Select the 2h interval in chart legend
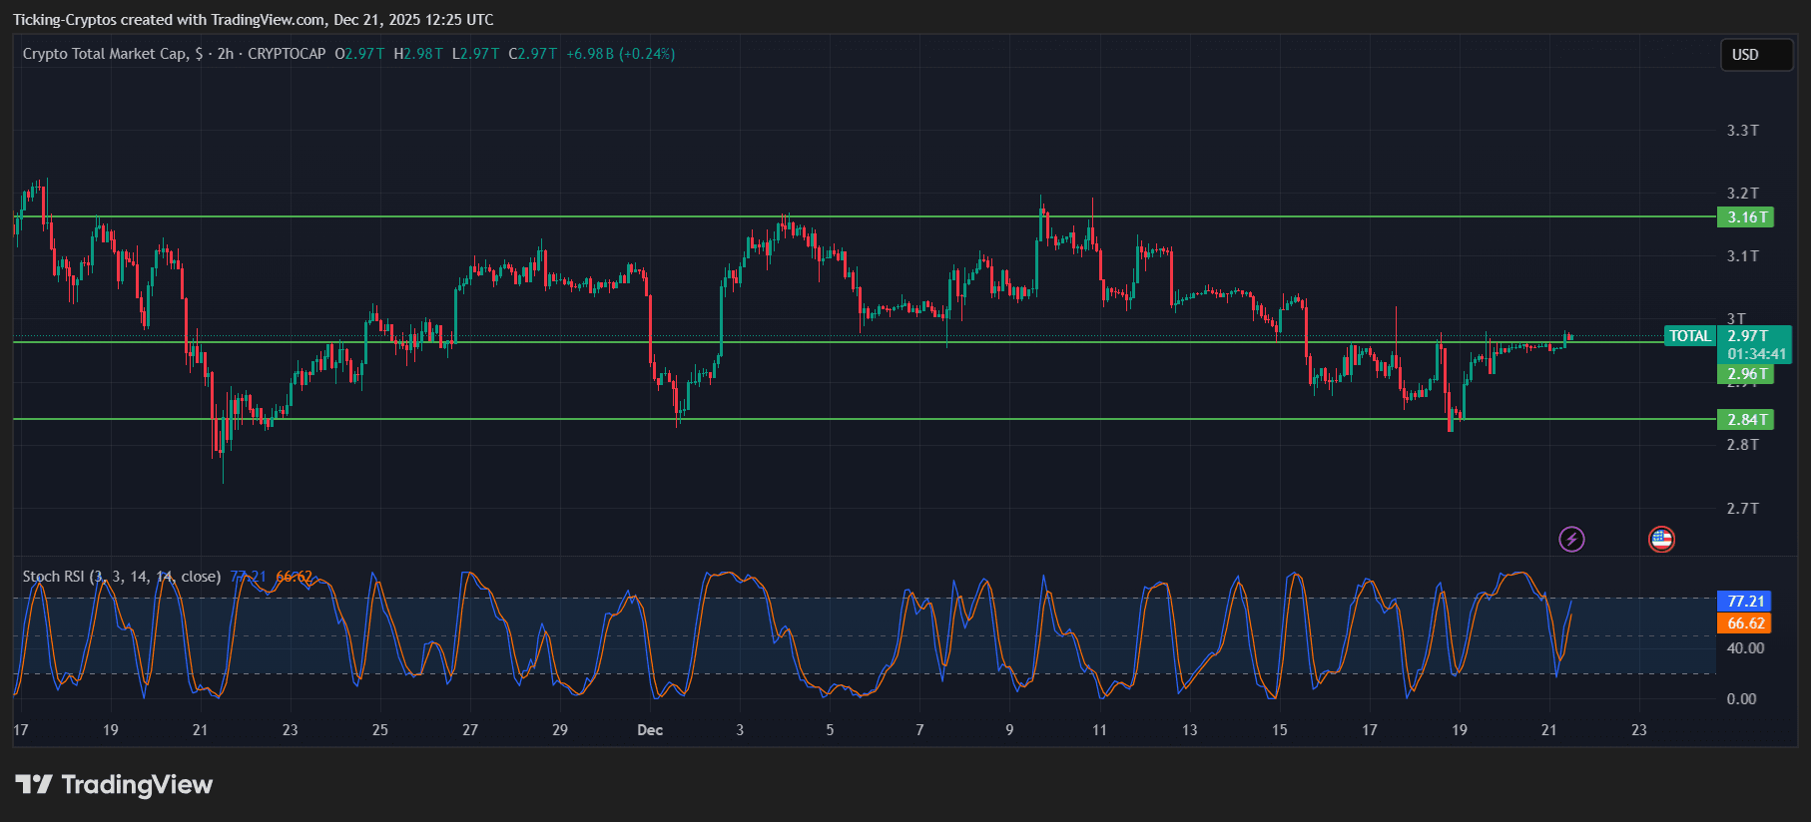The height and width of the screenshot is (822, 1811). 226,54
